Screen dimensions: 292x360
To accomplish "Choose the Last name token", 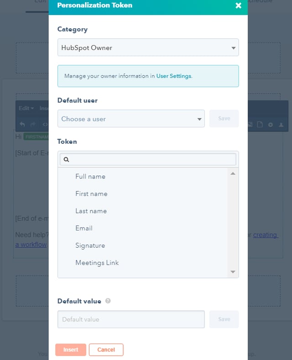I will point(91,211).
